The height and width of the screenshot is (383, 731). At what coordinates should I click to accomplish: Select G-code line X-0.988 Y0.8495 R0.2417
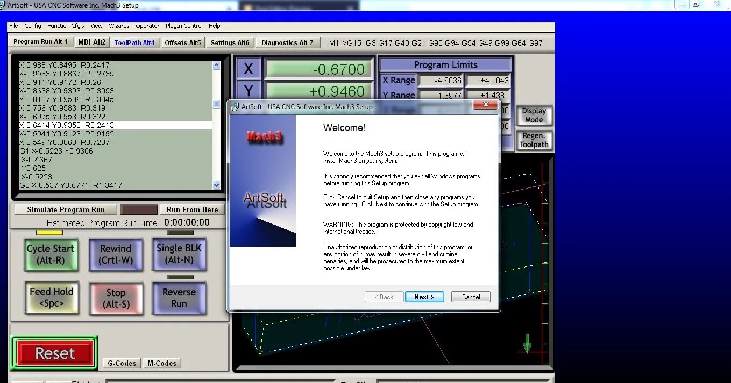click(115, 65)
